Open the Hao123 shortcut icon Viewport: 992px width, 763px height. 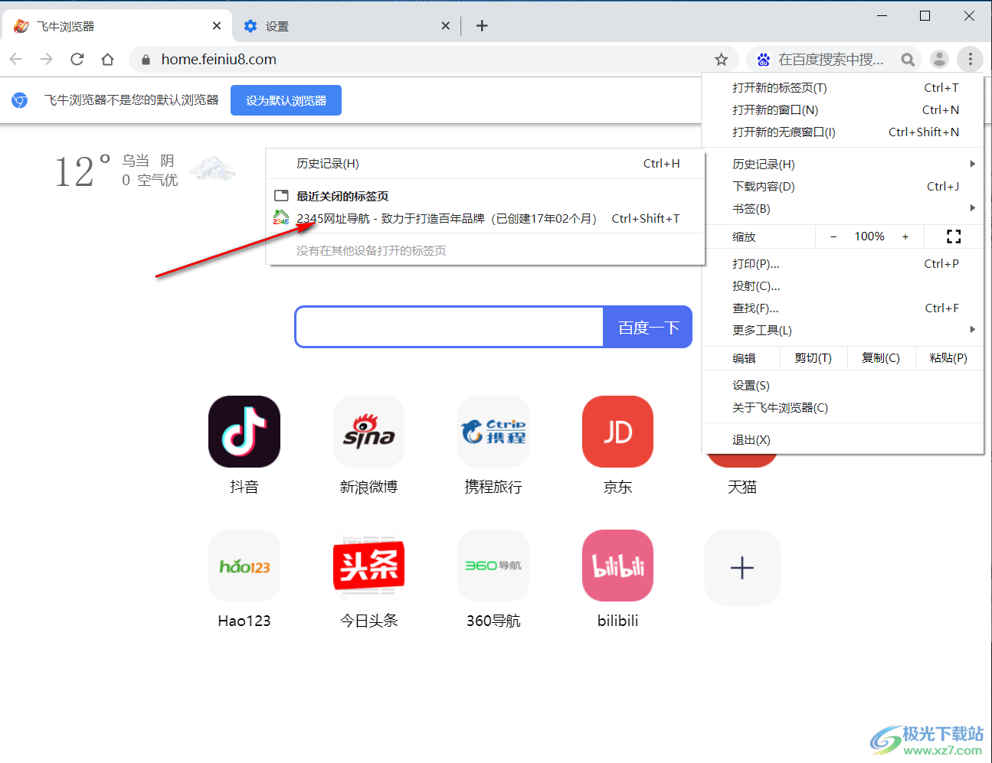pyautogui.click(x=244, y=566)
